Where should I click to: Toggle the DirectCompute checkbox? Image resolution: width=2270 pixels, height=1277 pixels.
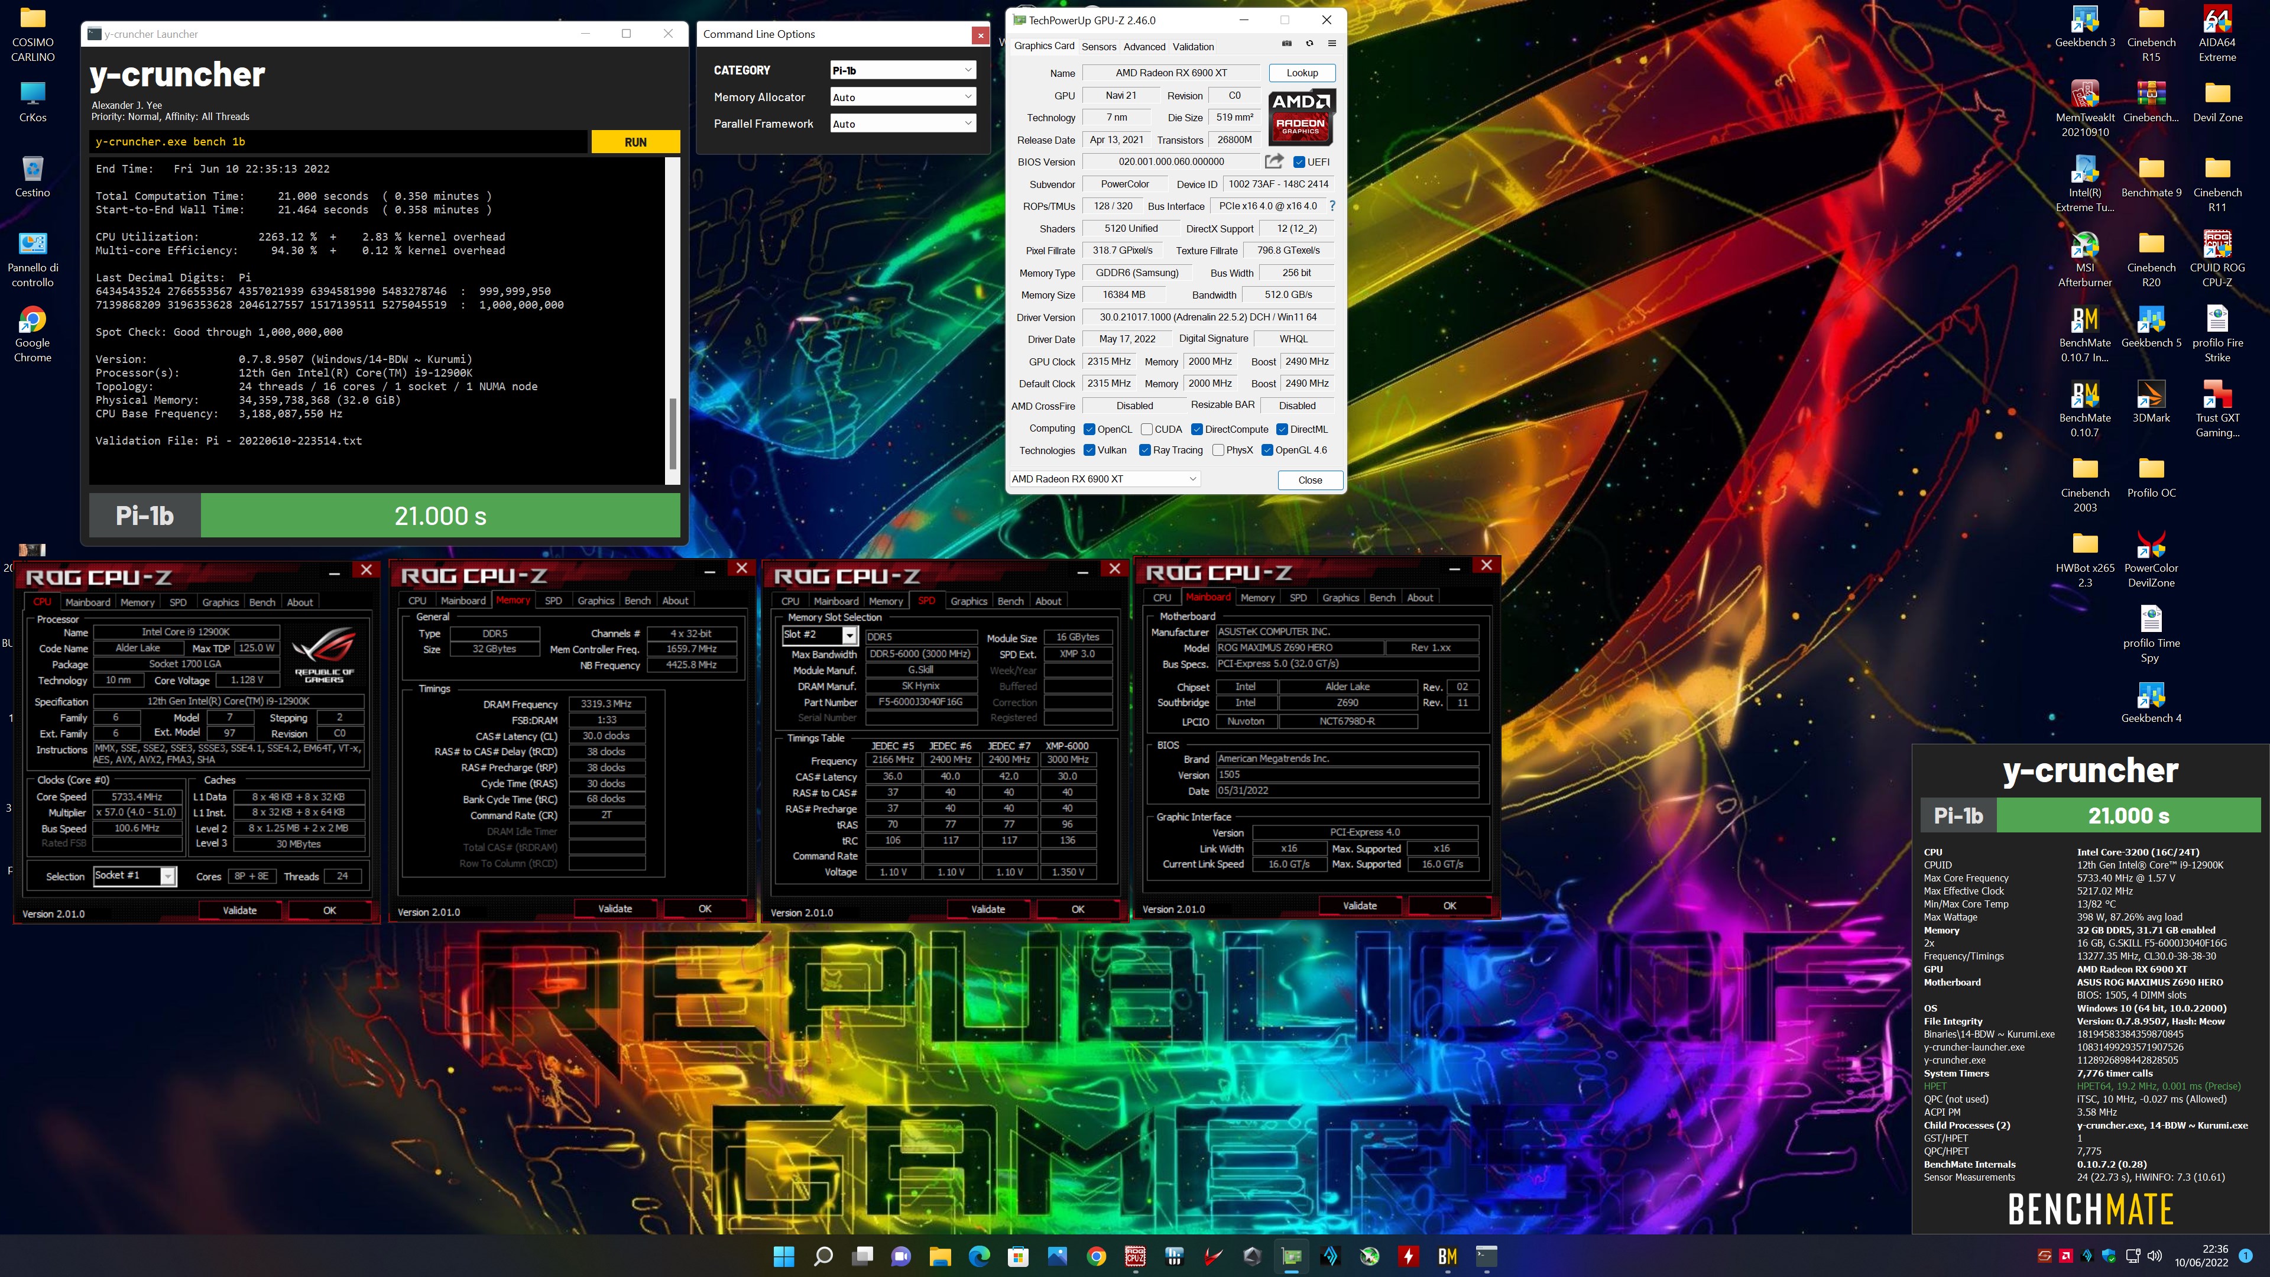pyautogui.click(x=1196, y=429)
